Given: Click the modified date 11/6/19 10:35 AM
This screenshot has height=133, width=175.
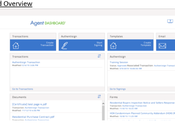Looking at the screenshot, I should pyautogui.click(x=128, y=109).
